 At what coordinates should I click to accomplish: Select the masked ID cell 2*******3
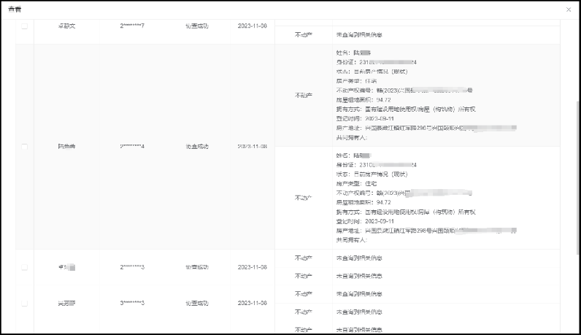(132, 267)
